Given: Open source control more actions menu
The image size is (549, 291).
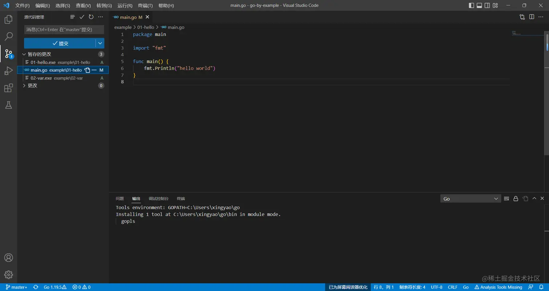Looking at the screenshot, I should coord(101,17).
